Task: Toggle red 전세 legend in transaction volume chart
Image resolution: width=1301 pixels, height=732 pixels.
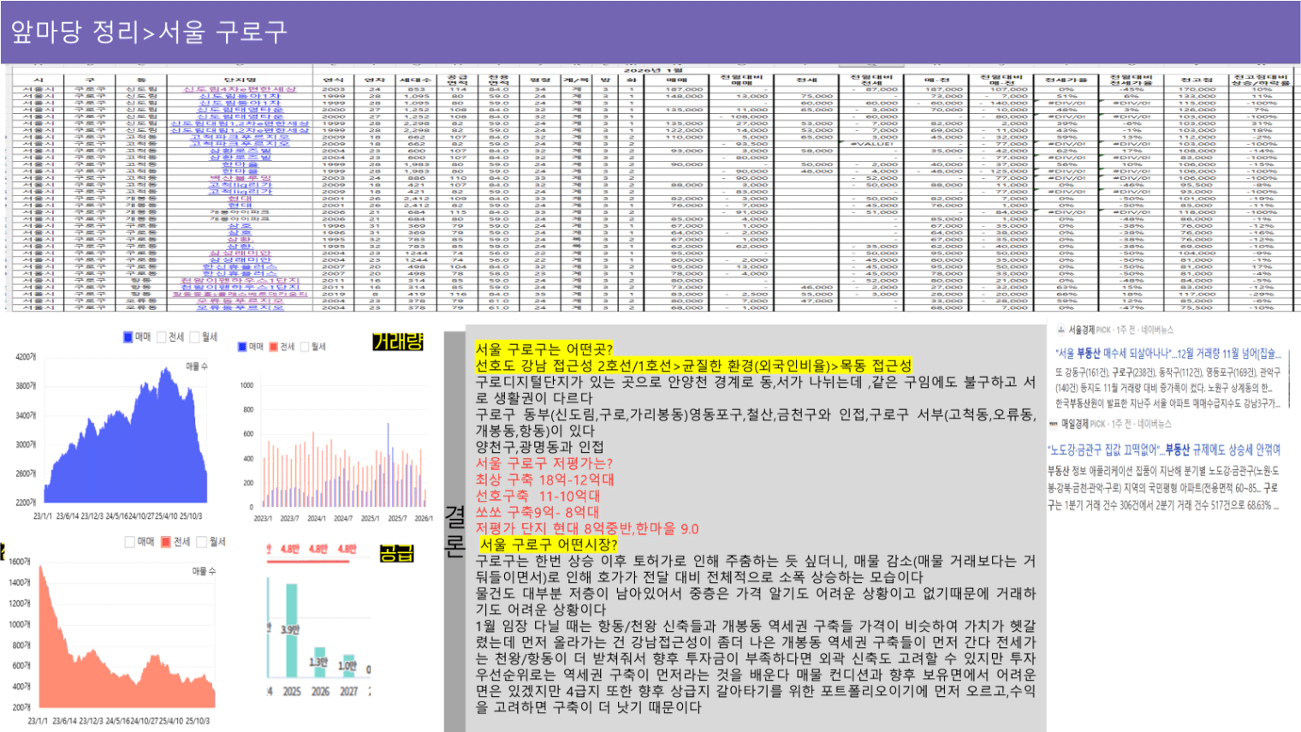Action: 274,347
